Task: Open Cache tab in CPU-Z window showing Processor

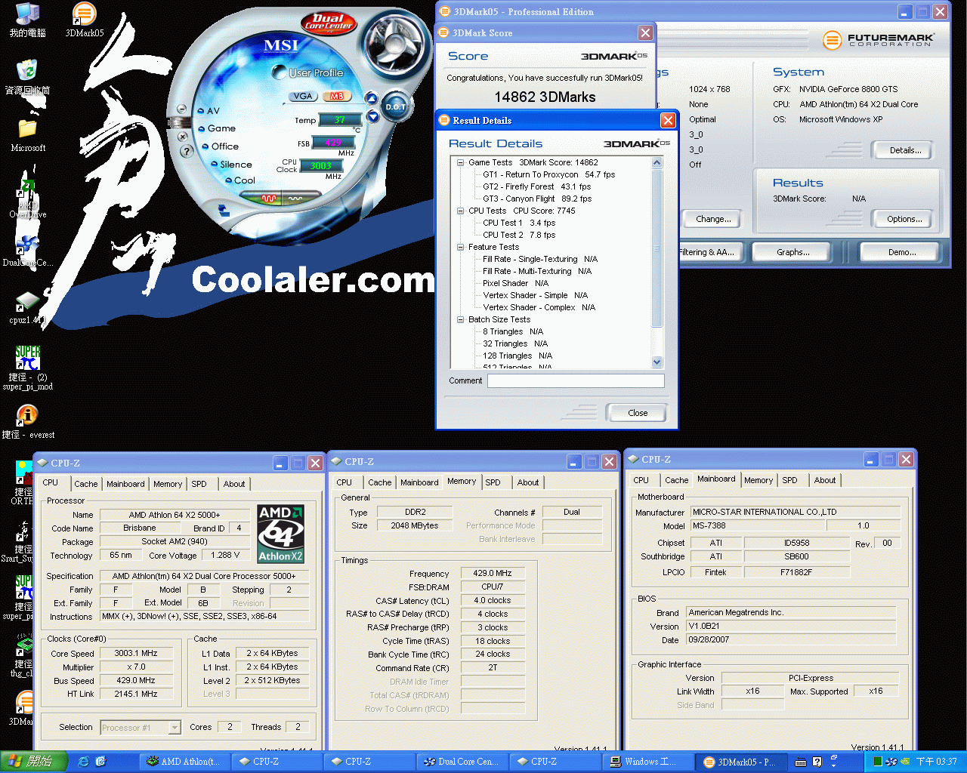Action: pyautogui.click(x=85, y=484)
